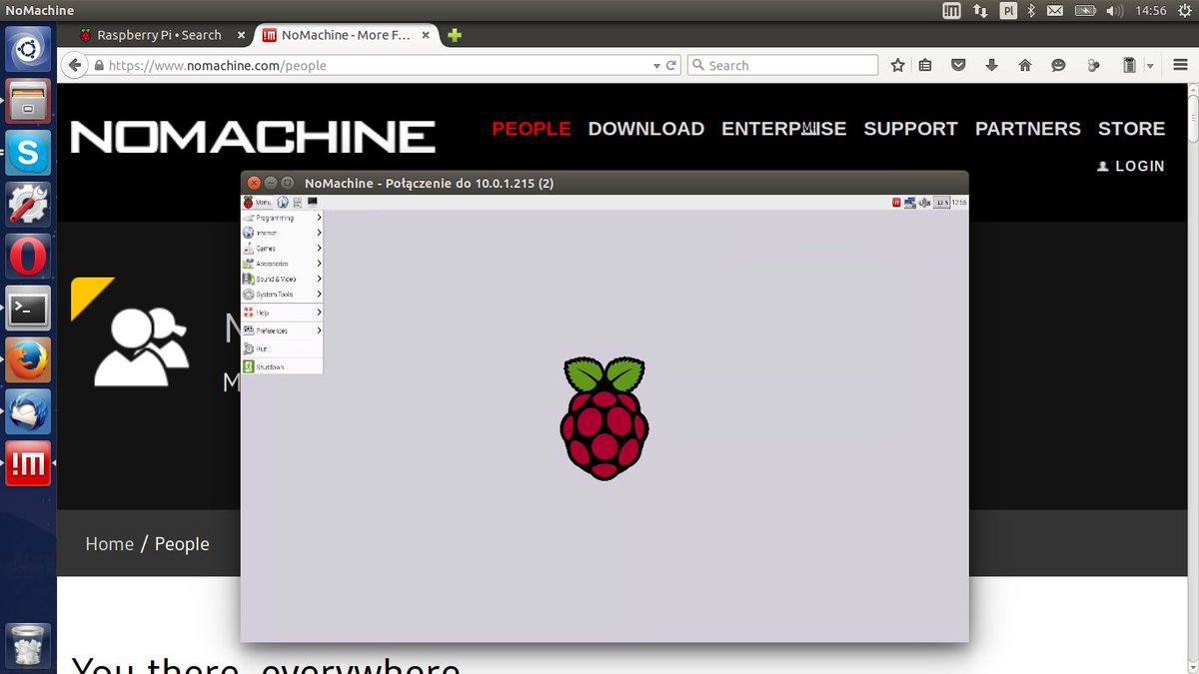Launch Opera from Ubuntu launcher
Viewport: 1199px width, 674px height.
click(28, 257)
